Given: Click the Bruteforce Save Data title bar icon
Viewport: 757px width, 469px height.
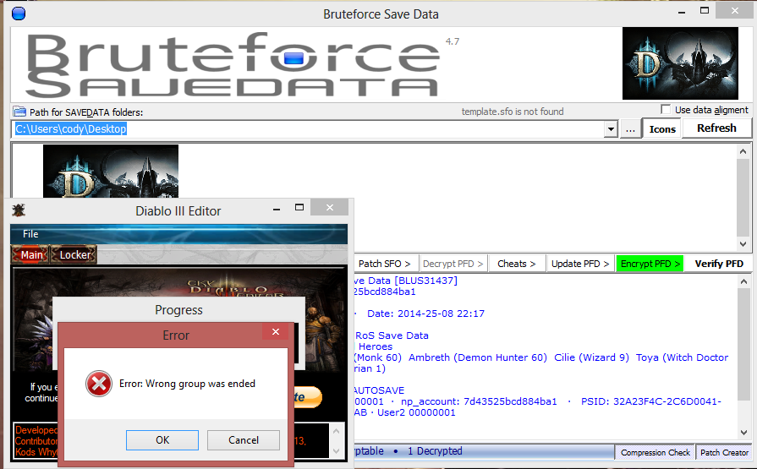Looking at the screenshot, I should [x=19, y=14].
